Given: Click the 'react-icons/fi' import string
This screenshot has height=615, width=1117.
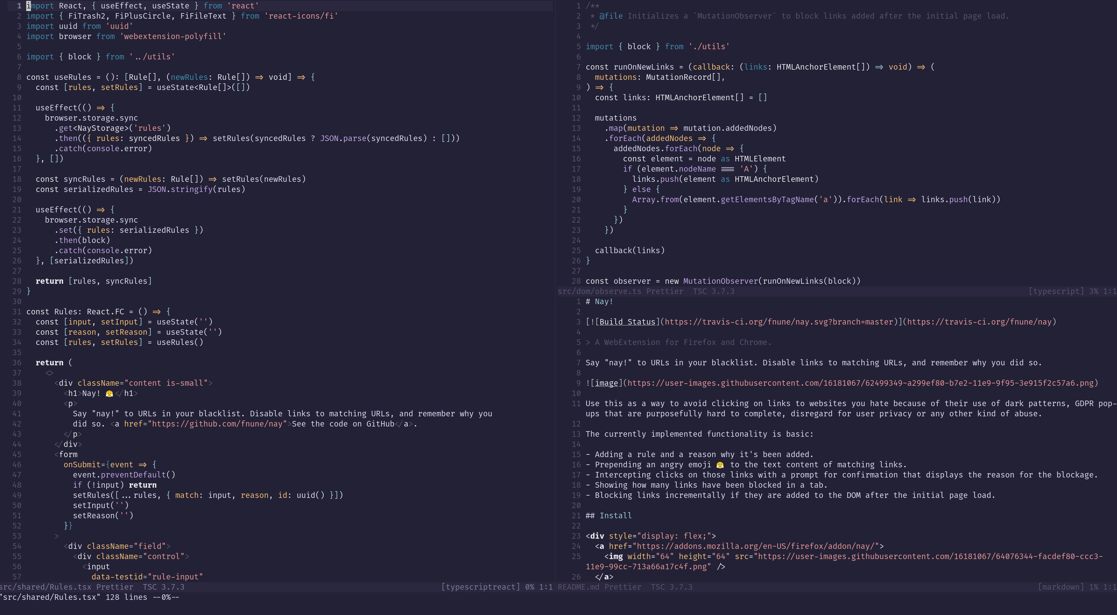Looking at the screenshot, I should 301,16.
